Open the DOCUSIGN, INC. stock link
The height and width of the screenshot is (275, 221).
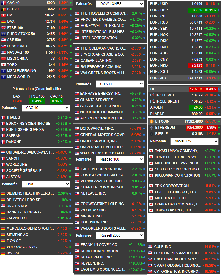coord(94,222)
